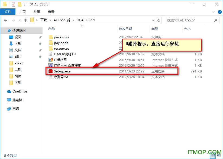Open pinned 下载 in quick access
The width and height of the screenshot is (223, 159).
[x=18, y=44]
